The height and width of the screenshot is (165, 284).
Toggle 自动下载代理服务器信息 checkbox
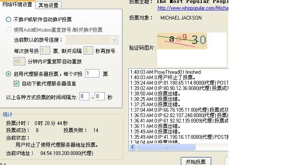click(x=16, y=83)
